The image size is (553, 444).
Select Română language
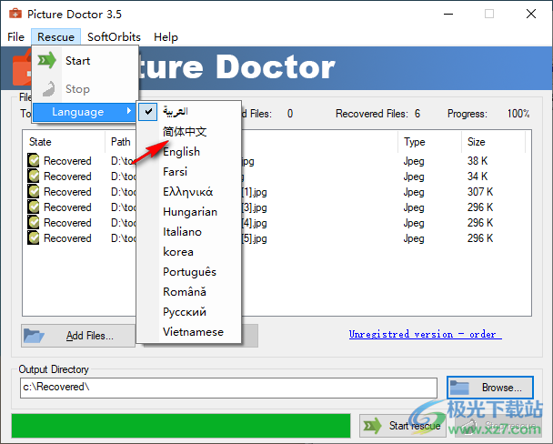188,292
